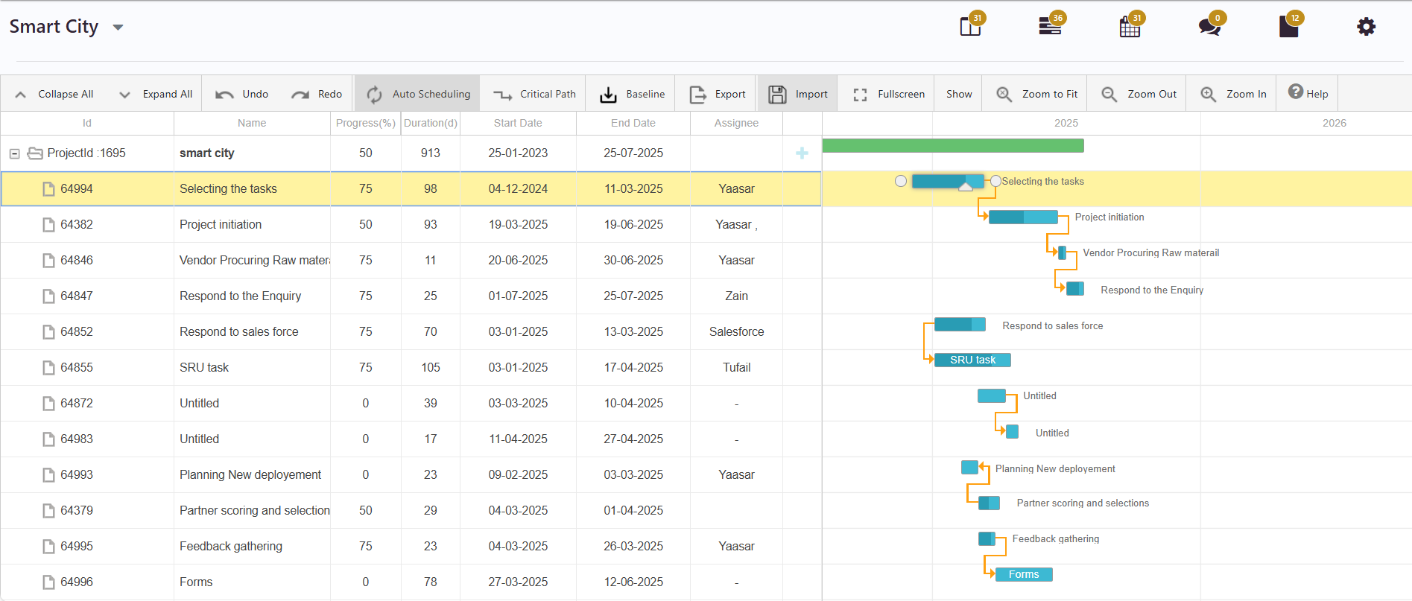This screenshot has height=601, width=1412.
Task: Open the calendar icon with badge 31
Action: click(x=1130, y=26)
